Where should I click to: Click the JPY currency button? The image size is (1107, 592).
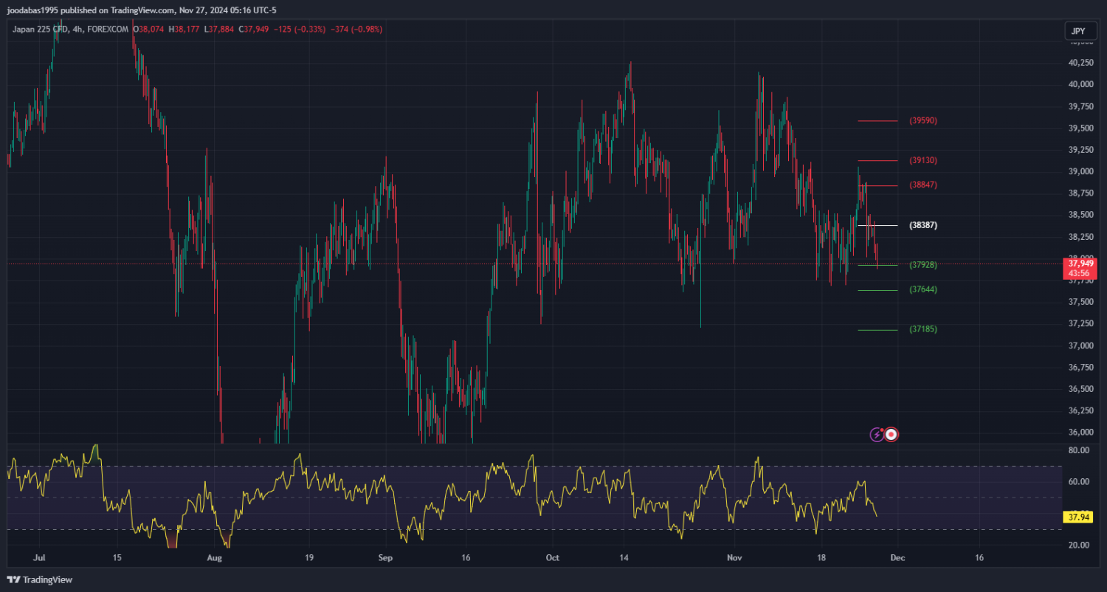1080,32
